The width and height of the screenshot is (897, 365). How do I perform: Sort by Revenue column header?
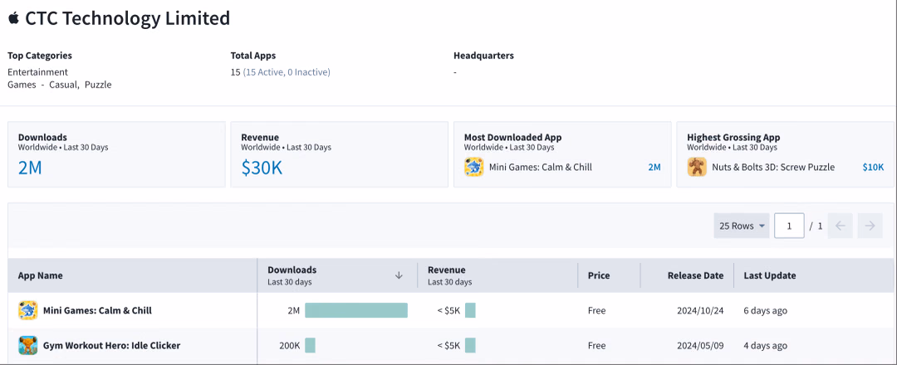point(446,270)
